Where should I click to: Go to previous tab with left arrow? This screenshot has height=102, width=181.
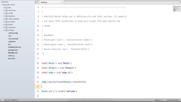tap(35, 2)
